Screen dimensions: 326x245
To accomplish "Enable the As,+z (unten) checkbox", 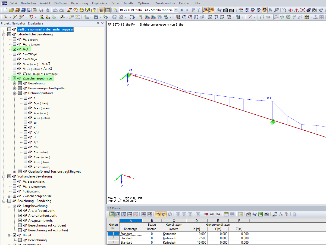I will click(x=15, y=44).
